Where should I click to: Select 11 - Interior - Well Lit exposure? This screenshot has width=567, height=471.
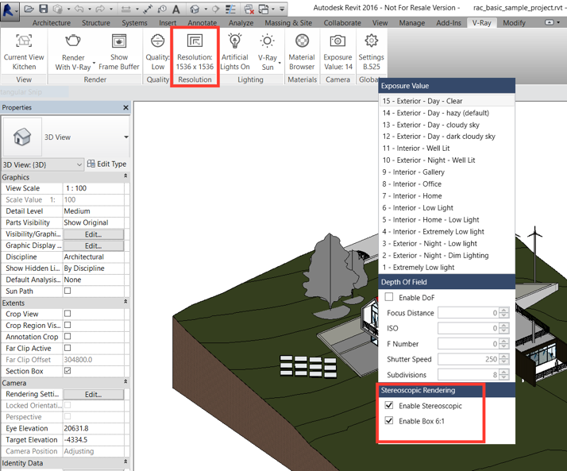coord(446,149)
